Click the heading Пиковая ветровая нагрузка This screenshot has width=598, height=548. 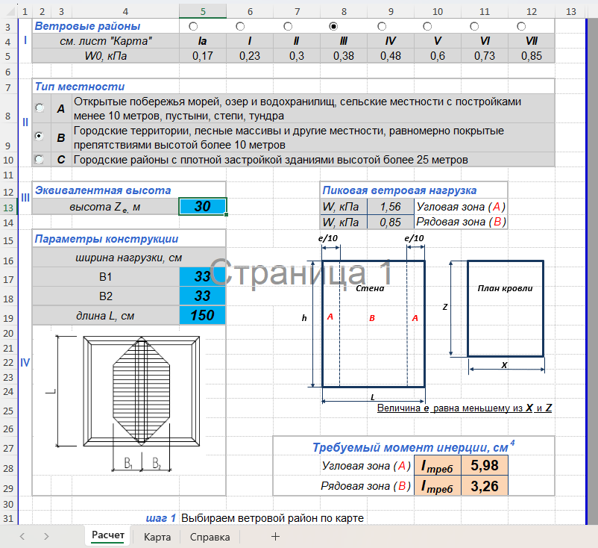point(400,190)
